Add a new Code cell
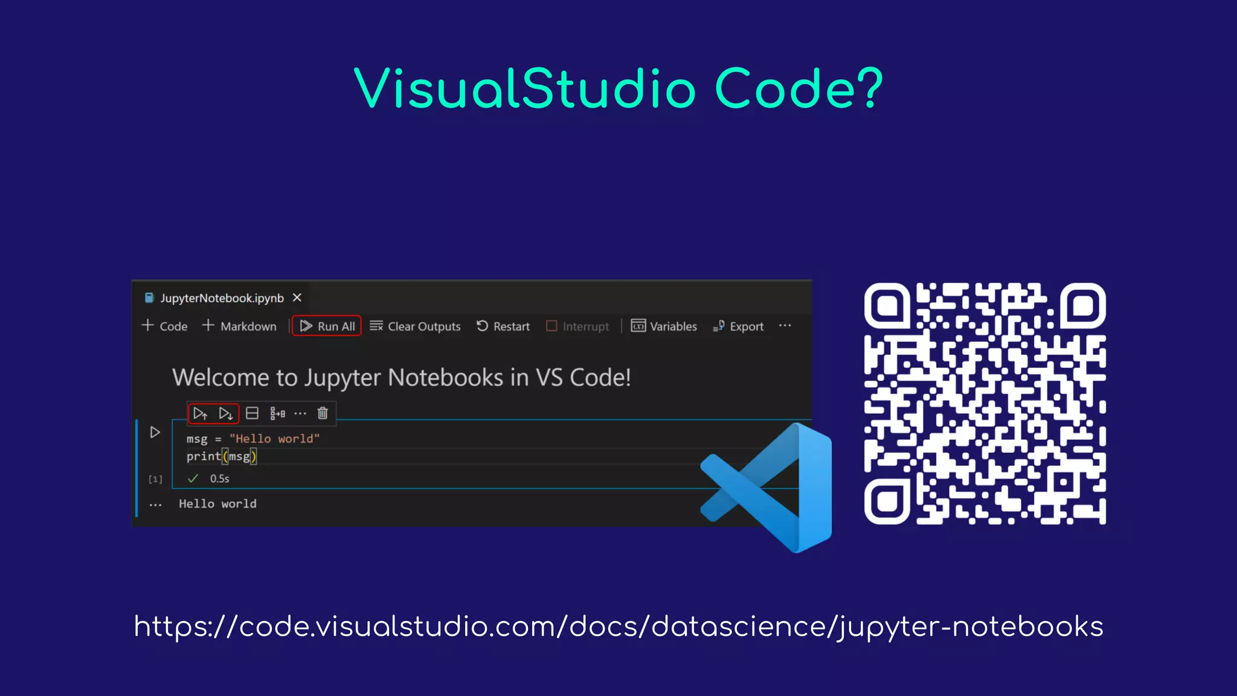This screenshot has width=1237, height=696. coord(165,326)
